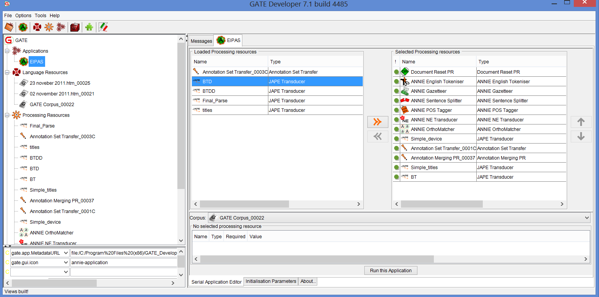Open the Help menu

coord(55,16)
